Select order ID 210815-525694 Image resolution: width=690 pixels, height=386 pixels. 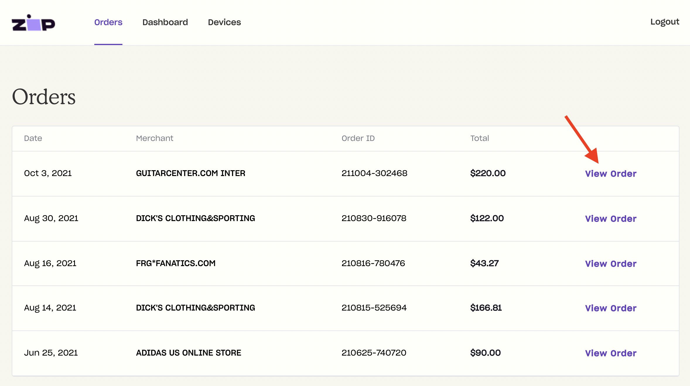pos(374,308)
